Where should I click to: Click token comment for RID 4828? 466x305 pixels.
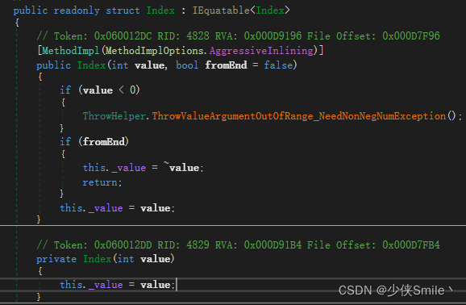point(238,36)
